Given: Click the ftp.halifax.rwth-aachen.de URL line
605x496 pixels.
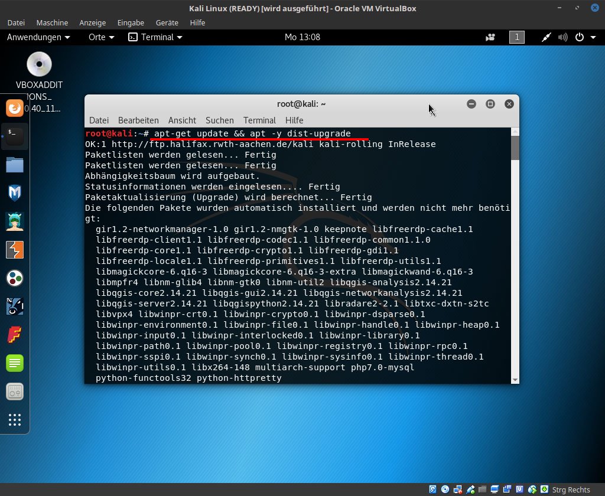Looking at the screenshot, I should tap(261, 144).
